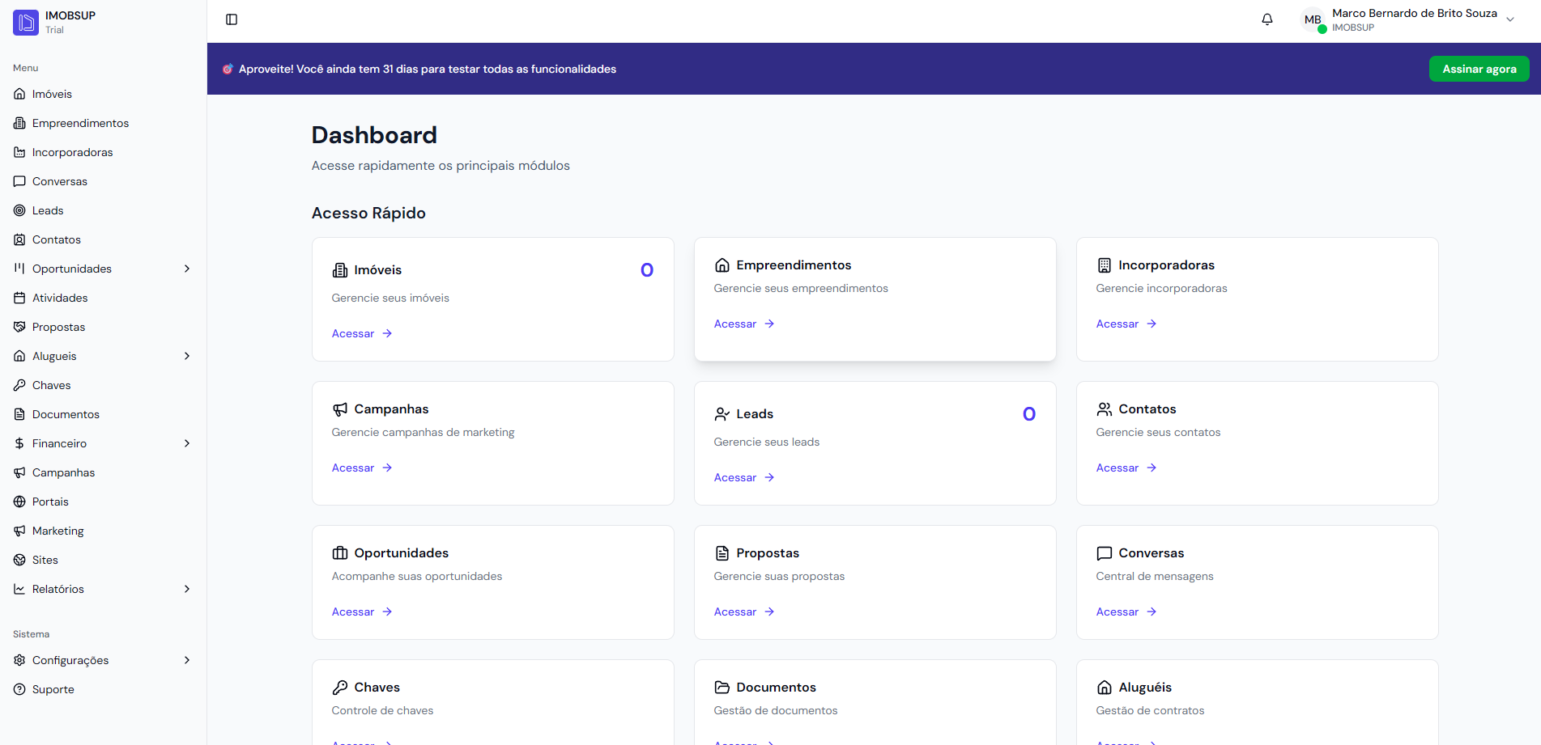The image size is (1541, 745).
Task: Click the Suporte help icon
Action: (x=19, y=689)
